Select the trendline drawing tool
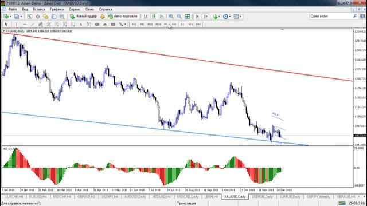The width and height of the screenshot is (367, 206). coord(33,24)
